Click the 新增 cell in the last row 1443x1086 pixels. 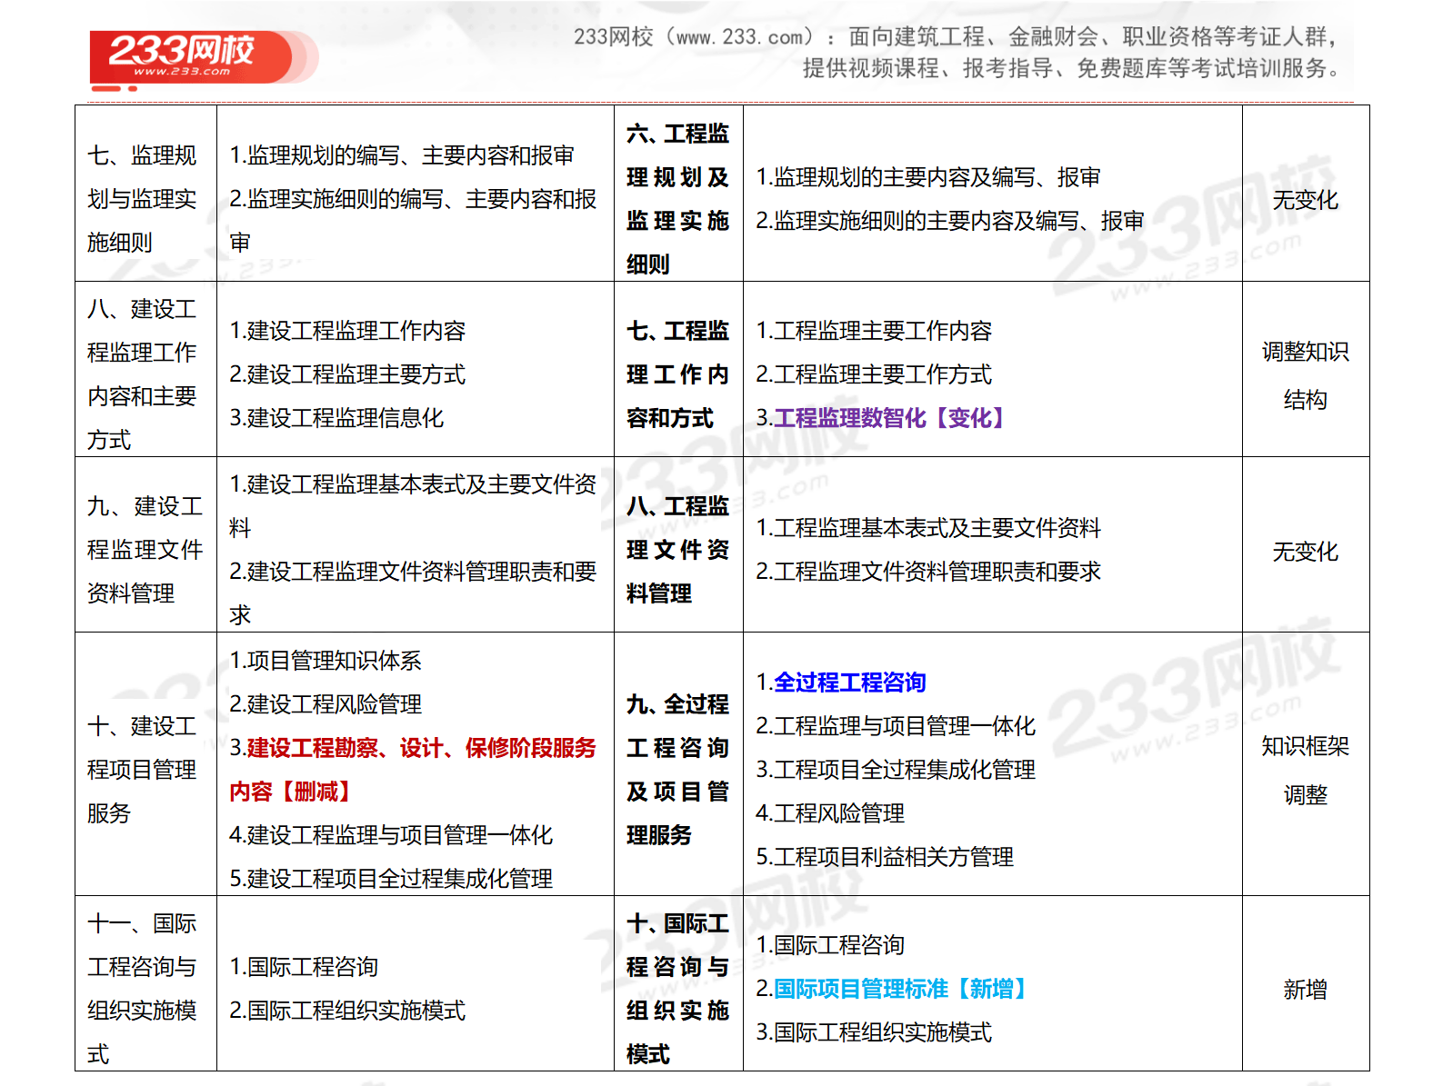coord(1305,990)
